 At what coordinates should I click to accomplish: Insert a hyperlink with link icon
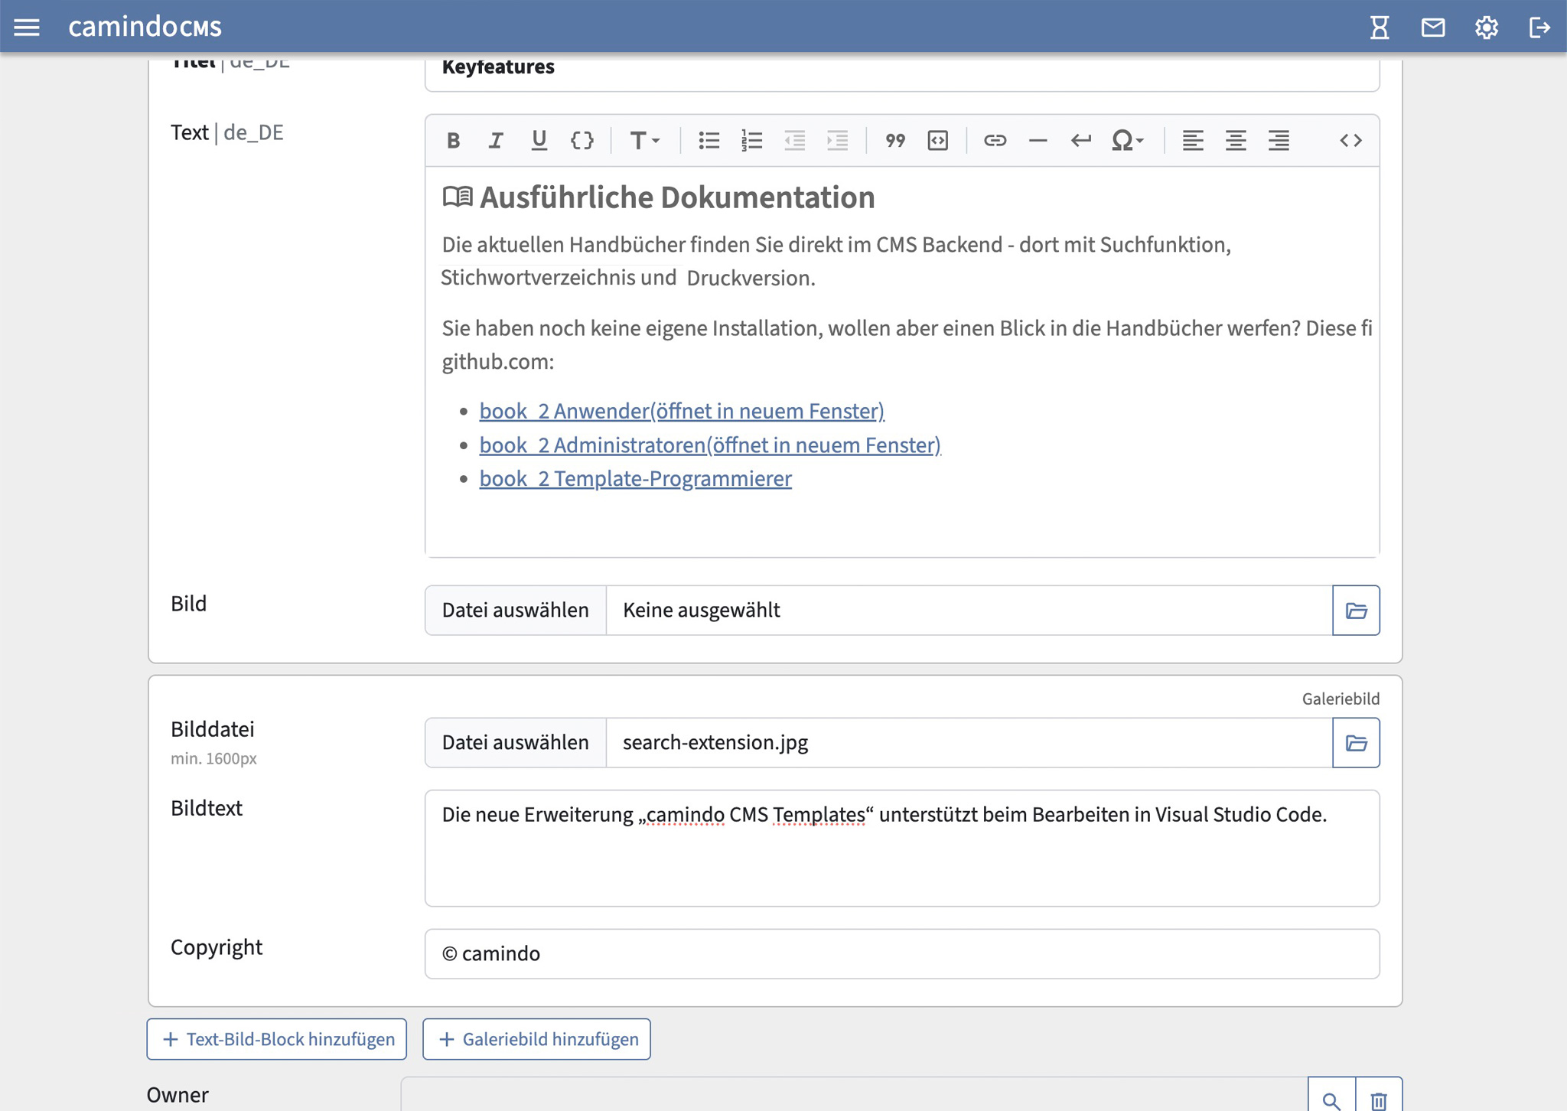point(995,140)
